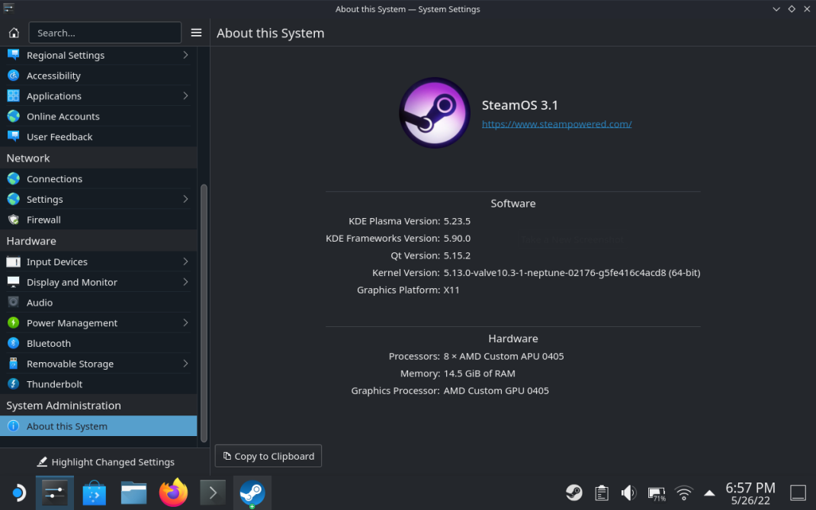This screenshot has width=816, height=510.
Task: Click the Regional Settings icon
Action: 14,55
